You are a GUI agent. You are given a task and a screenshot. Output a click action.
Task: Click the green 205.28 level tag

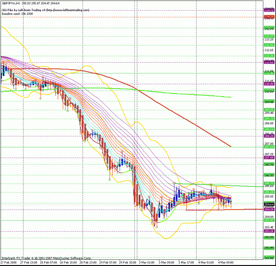[x=269, y=192]
